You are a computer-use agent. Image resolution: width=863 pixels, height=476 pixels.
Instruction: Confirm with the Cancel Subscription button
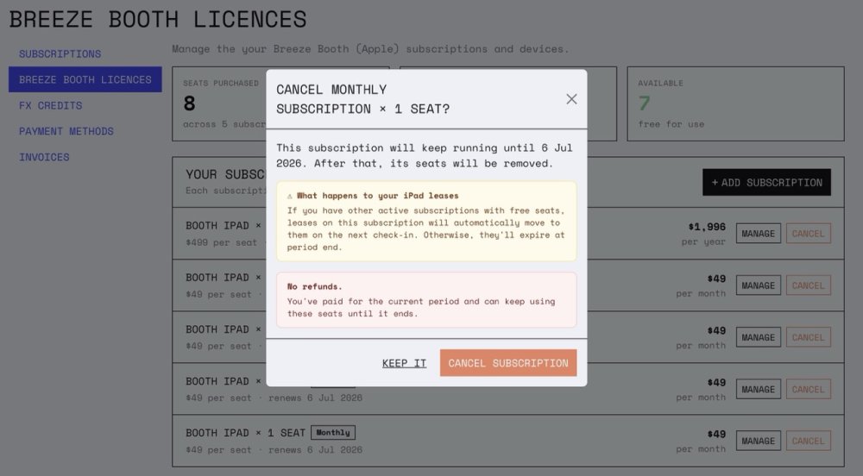508,363
